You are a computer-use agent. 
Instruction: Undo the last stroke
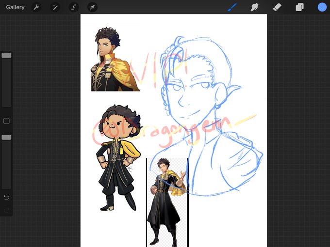pyautogui.click(x=6, y=197)
